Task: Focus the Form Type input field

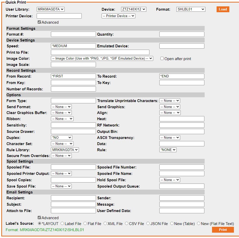Action: click(x=73, y=101)
